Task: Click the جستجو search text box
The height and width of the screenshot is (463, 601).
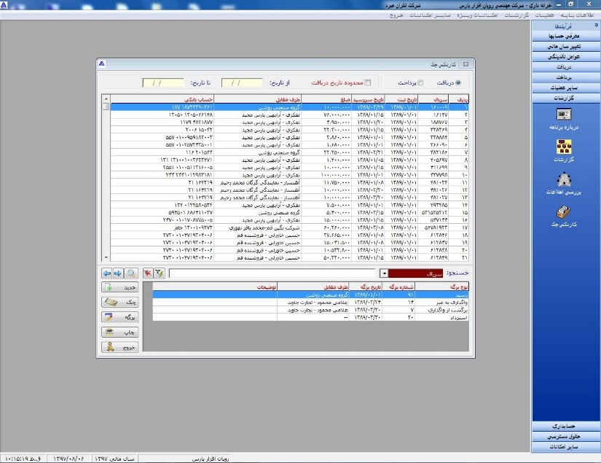Action: point(272,273)
